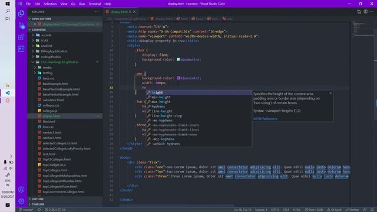Expand the media folder

click(x=47, y=68)
